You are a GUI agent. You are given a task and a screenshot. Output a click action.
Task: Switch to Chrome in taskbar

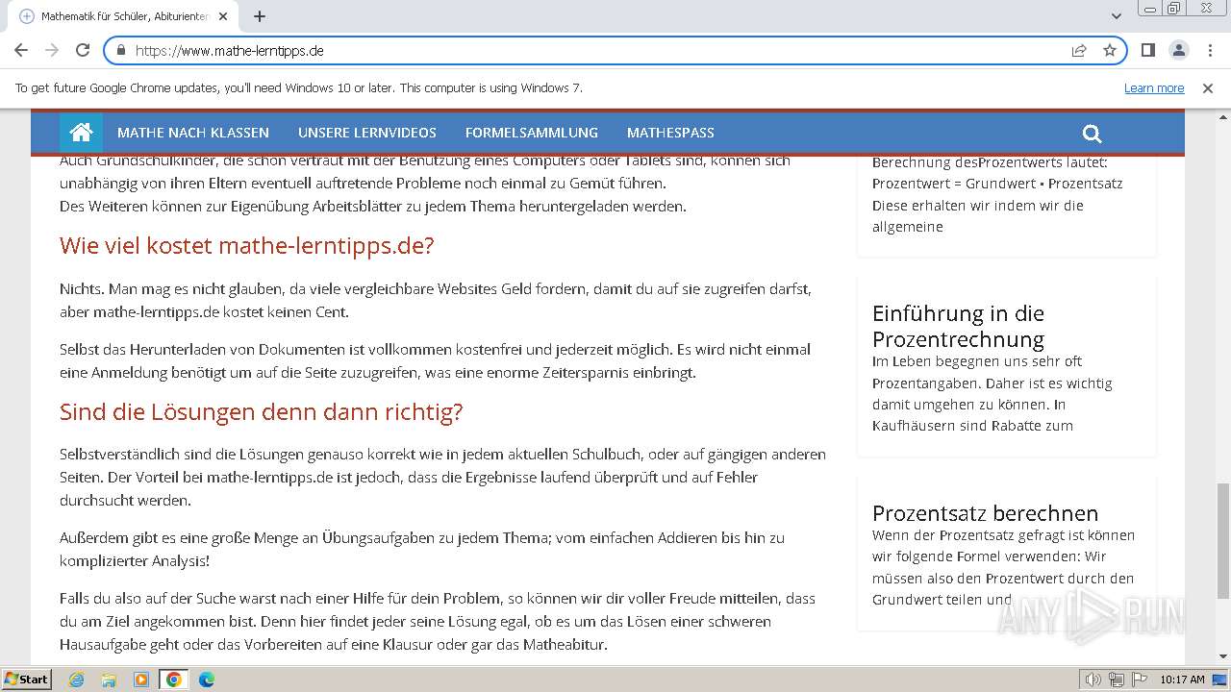(x=174, y=680)
